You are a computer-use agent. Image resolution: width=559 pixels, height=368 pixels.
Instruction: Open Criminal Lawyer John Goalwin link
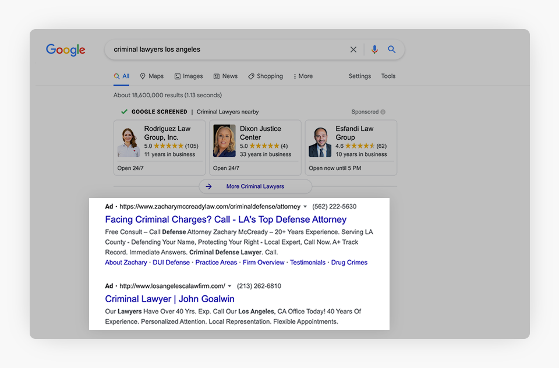(169, 299)
